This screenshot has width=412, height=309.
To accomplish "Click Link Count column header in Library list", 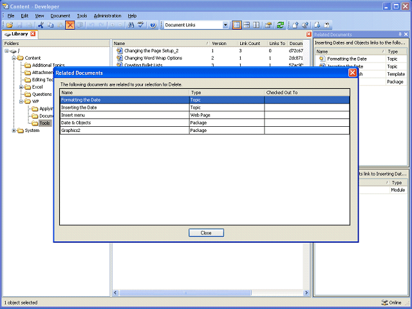I will [x=250, y=43].
